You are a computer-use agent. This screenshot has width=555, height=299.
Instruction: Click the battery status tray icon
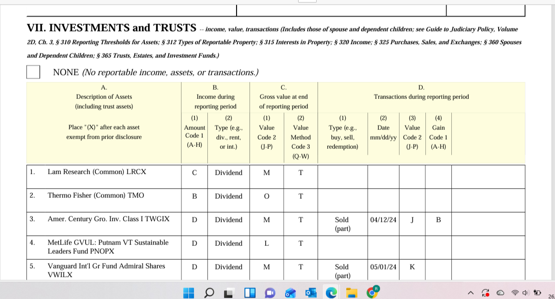pyautogui.click(x=537, y=293)
